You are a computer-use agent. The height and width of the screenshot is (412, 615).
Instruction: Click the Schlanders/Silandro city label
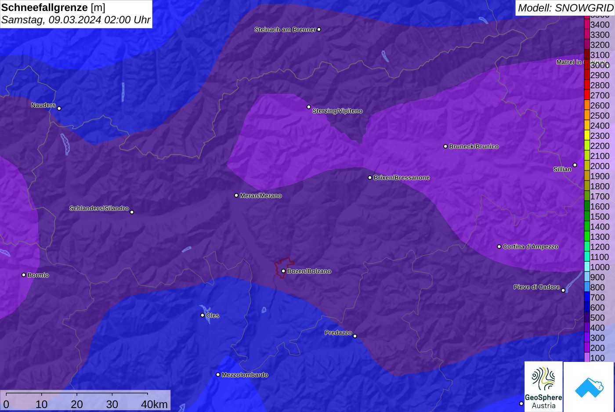coord(99,208)
